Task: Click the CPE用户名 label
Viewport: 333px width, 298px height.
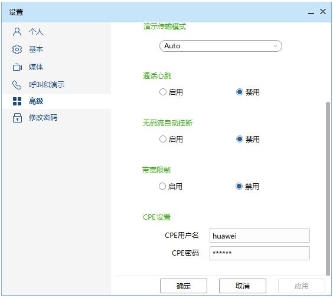Action: coord(182,236)
